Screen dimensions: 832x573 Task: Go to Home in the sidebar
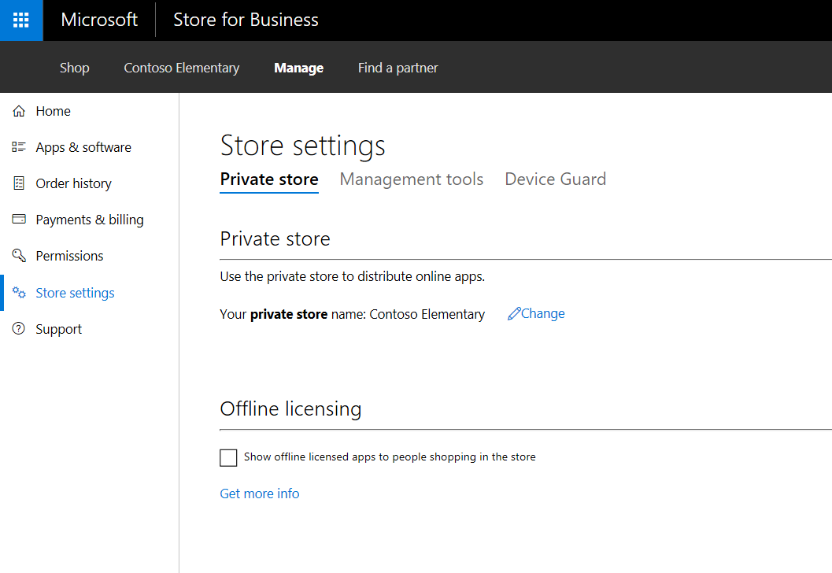coord(53,111)
